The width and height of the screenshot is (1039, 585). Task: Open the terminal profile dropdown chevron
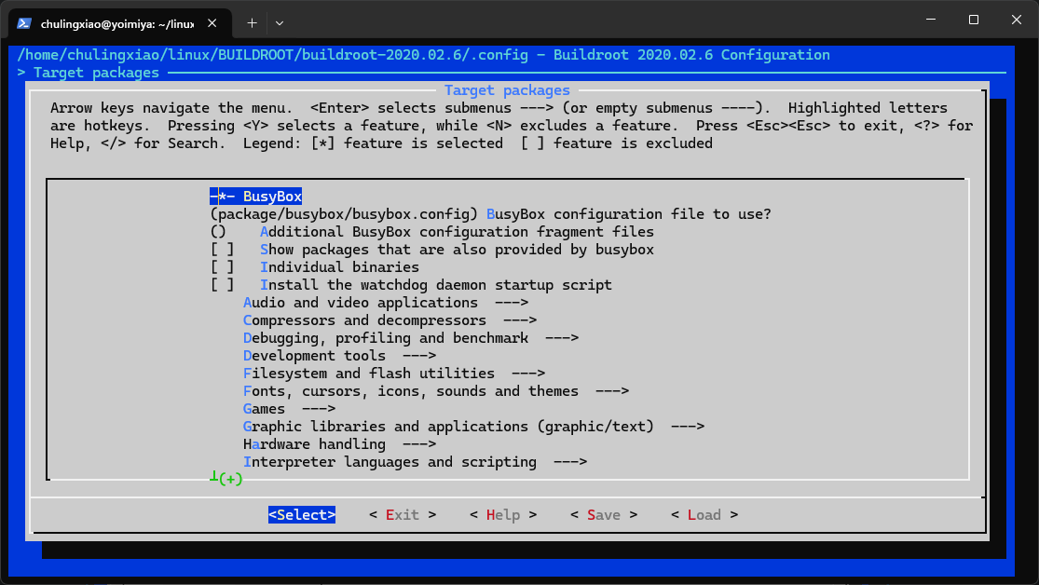point(280,23)
